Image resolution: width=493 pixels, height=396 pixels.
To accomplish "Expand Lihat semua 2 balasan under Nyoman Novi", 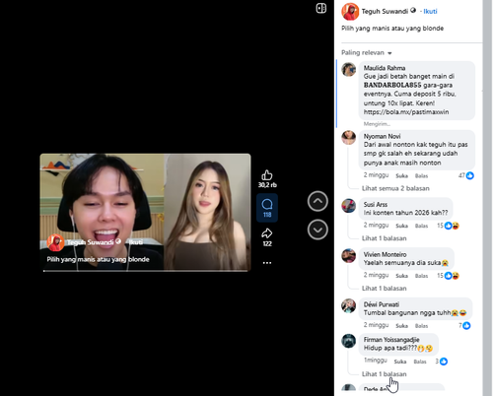I will (x=395, y=188).
